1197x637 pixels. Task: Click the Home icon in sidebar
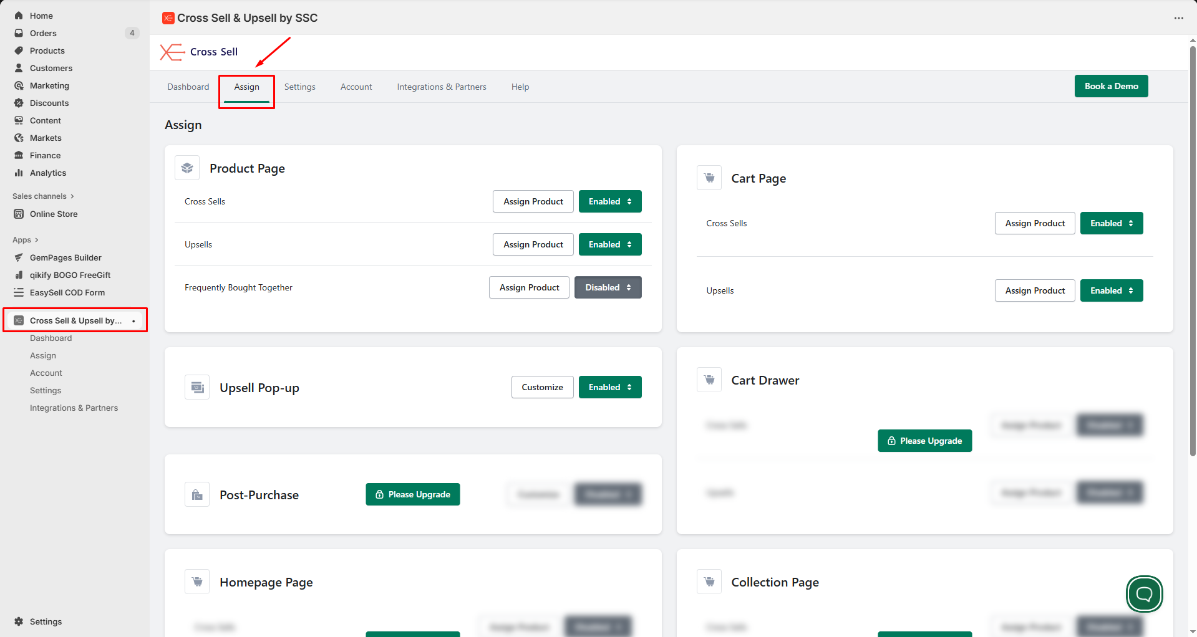tap(19, 16)
